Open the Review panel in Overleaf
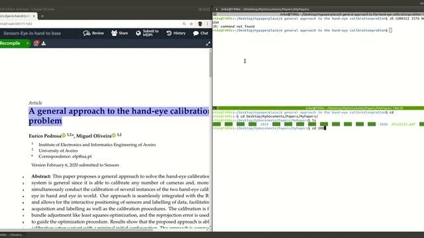This screenshot has width=424, height=238. [93, 33]
